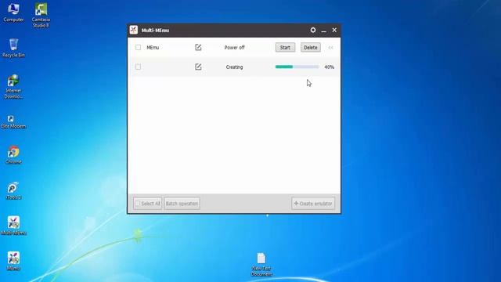Screen dimensions: 501x282
Task: Close the Multi-MEmu window
Action: [334, 30]
